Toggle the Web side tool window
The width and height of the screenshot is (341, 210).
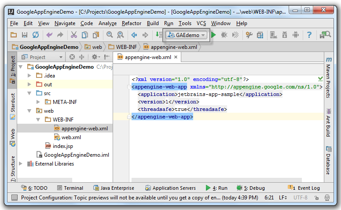click(x=13, y=137)
